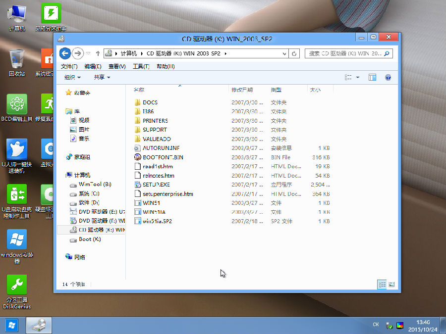446x334 pixels.
Task: Launch 分区工具 DiskGenius desktop icon
Action: (17, 291)
